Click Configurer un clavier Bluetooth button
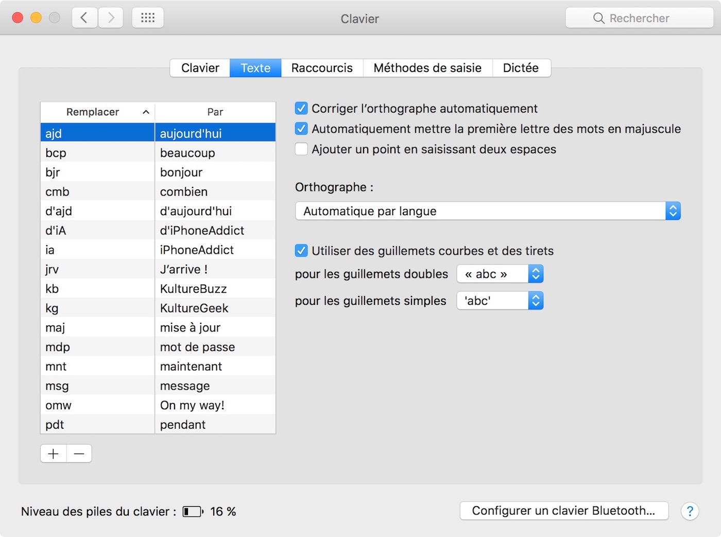The width and height of the screenshot is (721, 537). point(564,511)
